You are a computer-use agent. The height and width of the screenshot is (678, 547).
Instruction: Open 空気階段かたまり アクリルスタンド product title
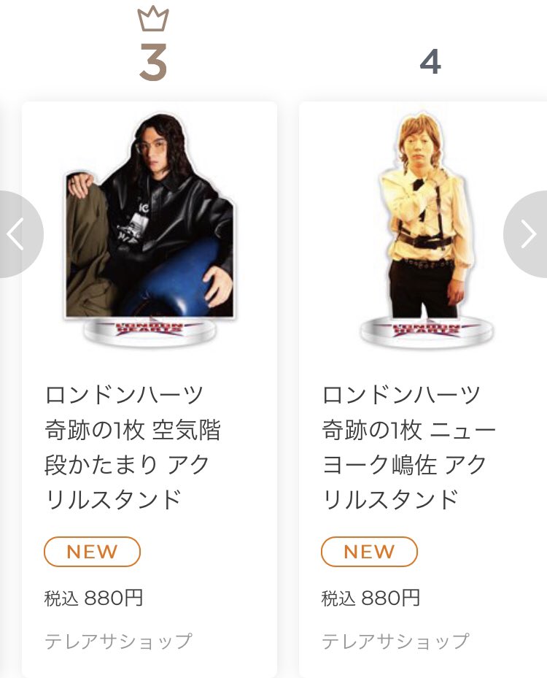pos(133,447)
